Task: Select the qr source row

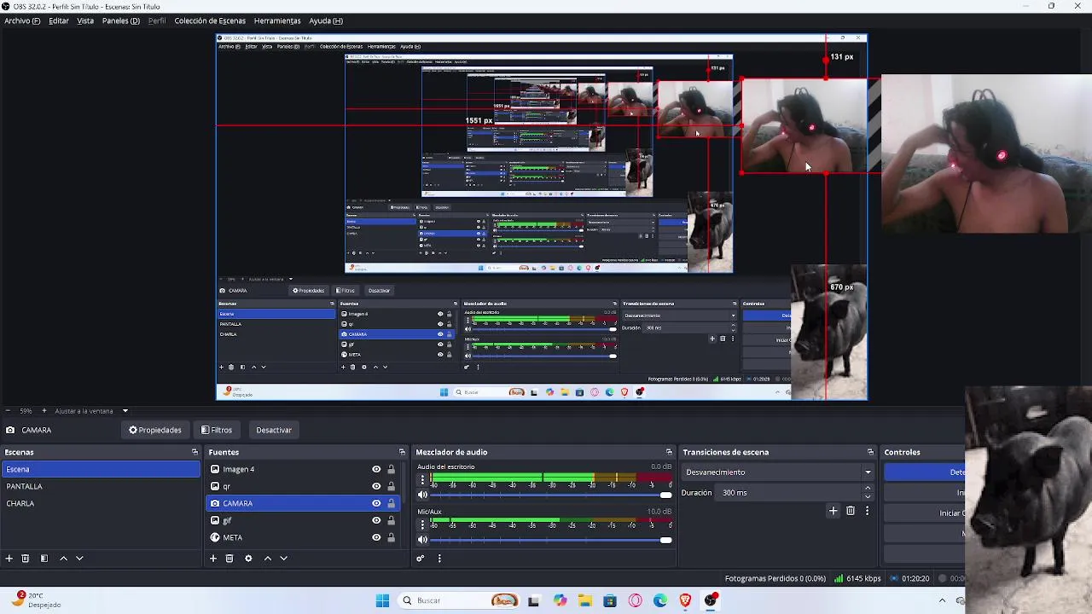Action: click(303, 486)
